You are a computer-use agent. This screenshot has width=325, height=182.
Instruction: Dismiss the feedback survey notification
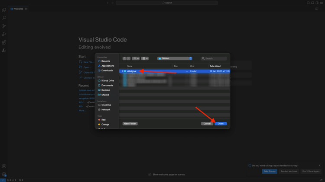[x=320, y=166]
